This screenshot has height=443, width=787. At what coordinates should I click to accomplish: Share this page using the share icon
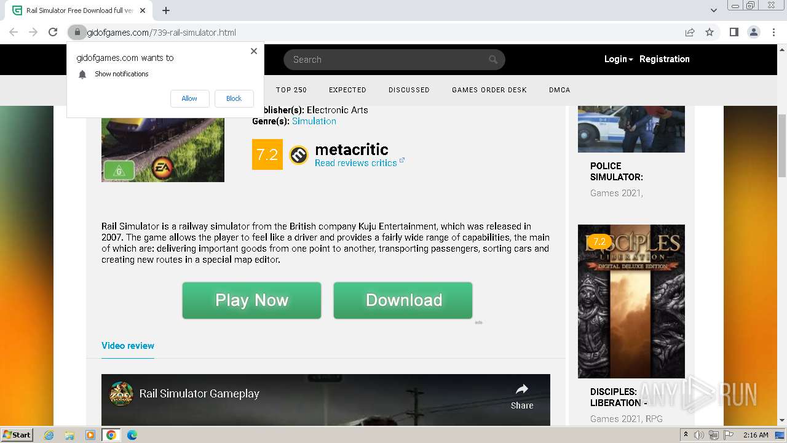point(690,32)
